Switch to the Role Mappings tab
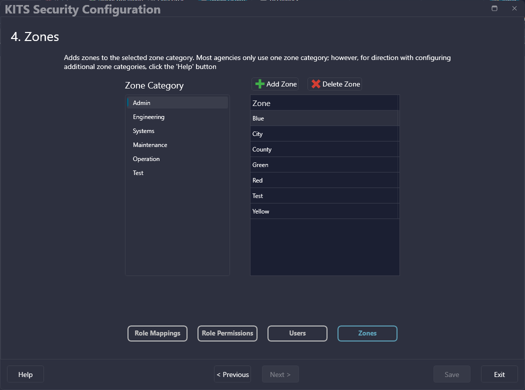Viewport: 525px width, 390px height. pyautogui.click(x=157, y=333)
